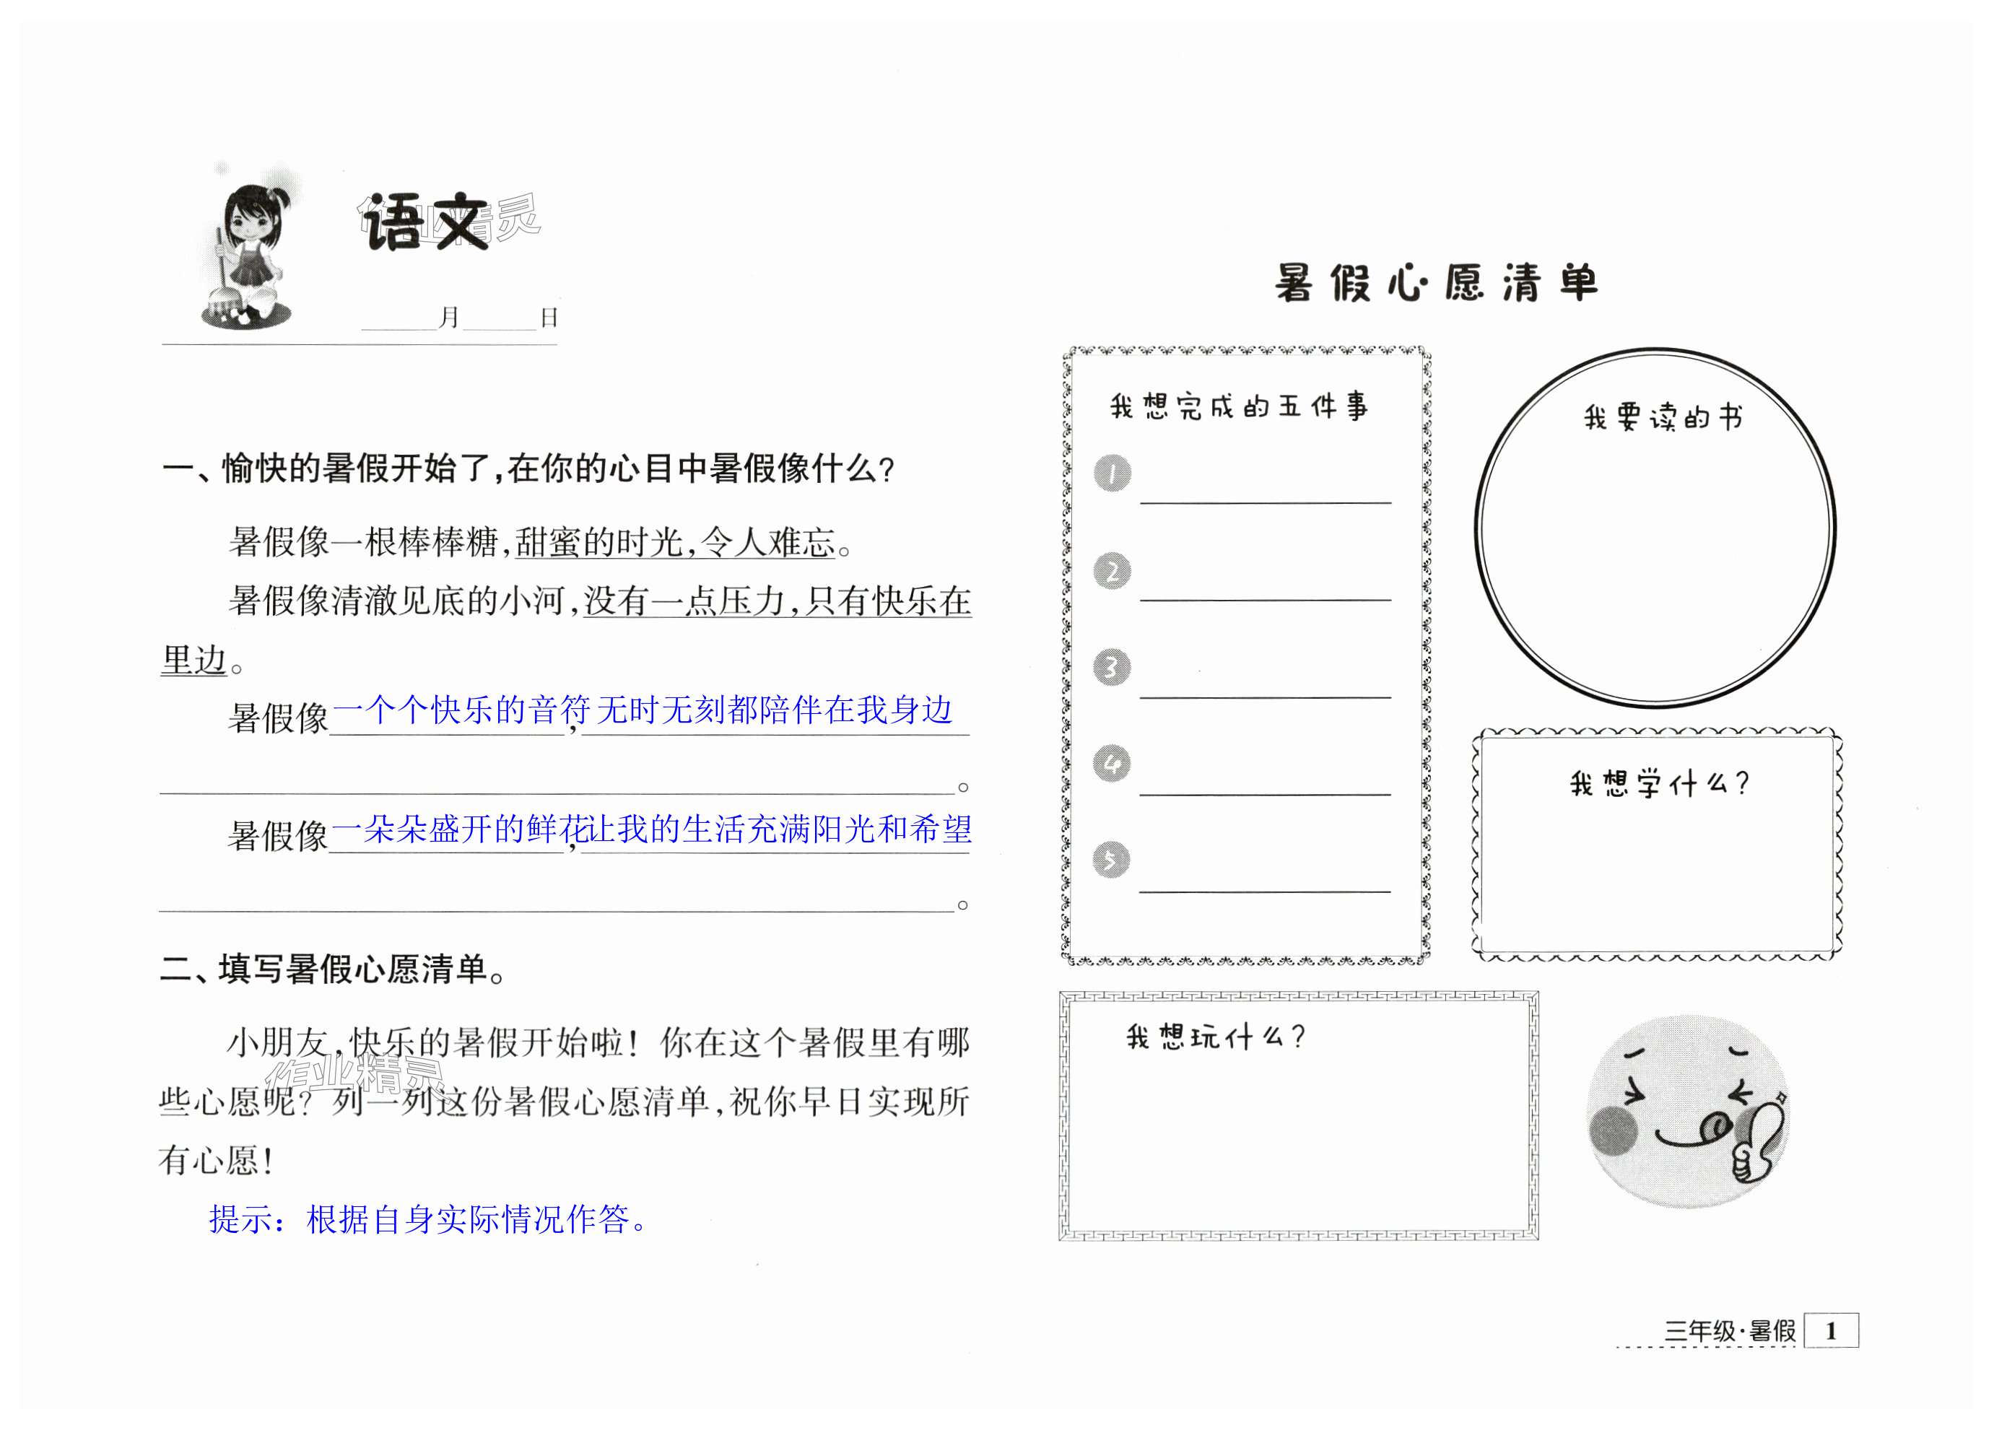Click the blue answer 一朵朵盛开的鲜花
Screen dimensions: 1994x1430
click(459, 829)
